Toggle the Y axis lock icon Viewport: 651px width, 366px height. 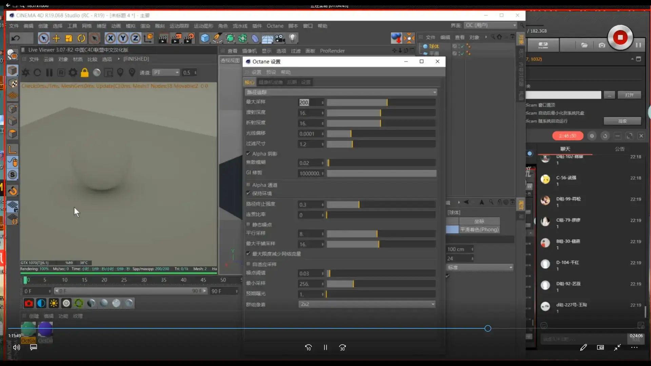click(123, 38)
